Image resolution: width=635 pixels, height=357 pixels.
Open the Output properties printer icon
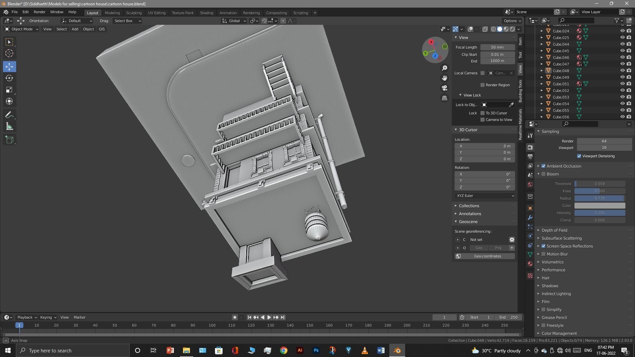point(530,157)
